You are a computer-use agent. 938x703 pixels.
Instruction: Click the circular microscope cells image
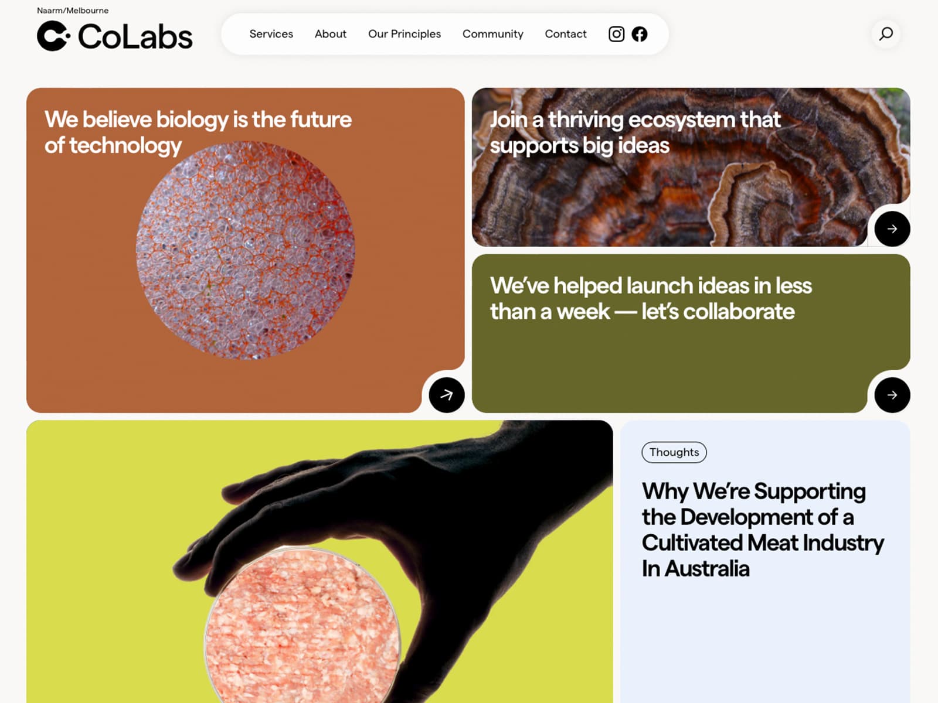pyautogui.click(x=245, y=250)
